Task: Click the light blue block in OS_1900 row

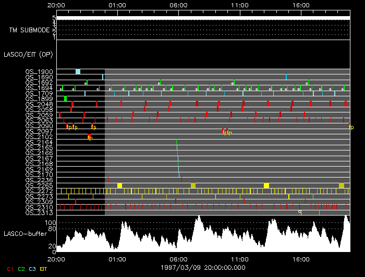Action: 78,71
